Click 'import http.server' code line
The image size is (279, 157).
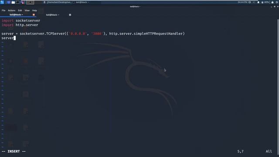[20, 25]
